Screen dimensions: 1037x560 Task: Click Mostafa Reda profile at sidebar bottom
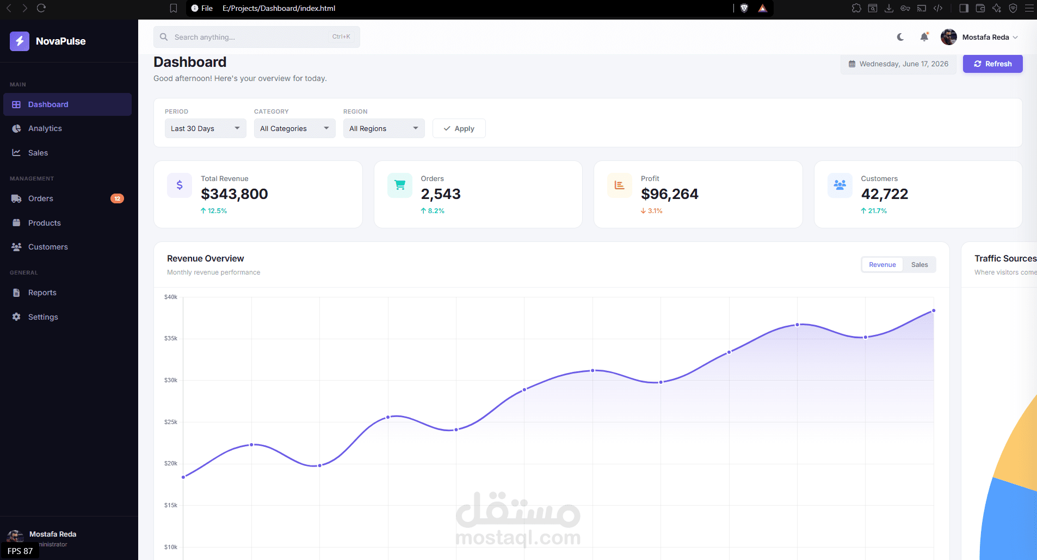(69, 538)
